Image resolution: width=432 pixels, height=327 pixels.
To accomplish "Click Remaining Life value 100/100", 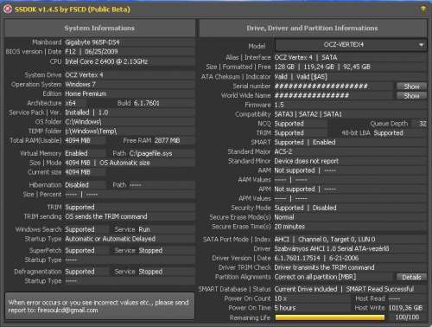I will [407, 317].
